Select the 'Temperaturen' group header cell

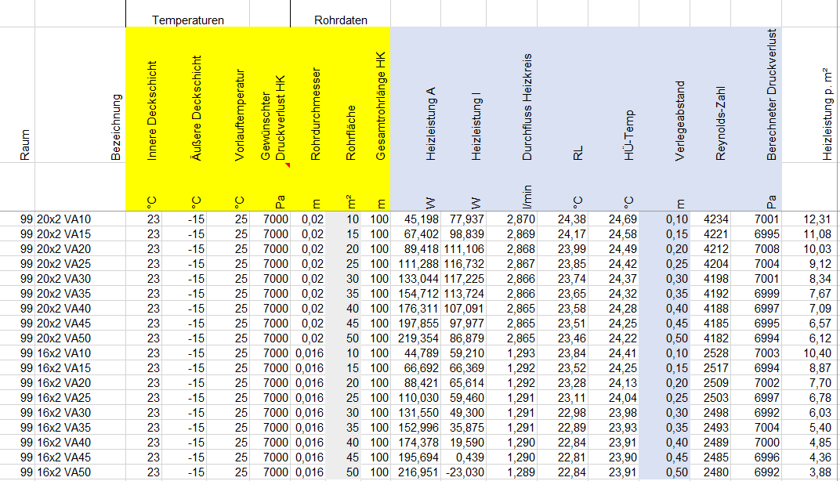coord(187,20)
